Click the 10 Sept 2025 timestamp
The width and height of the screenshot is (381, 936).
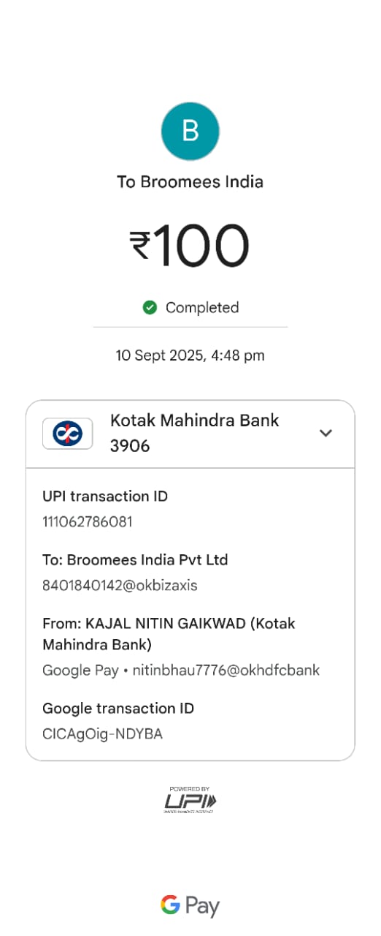[190, 356]
